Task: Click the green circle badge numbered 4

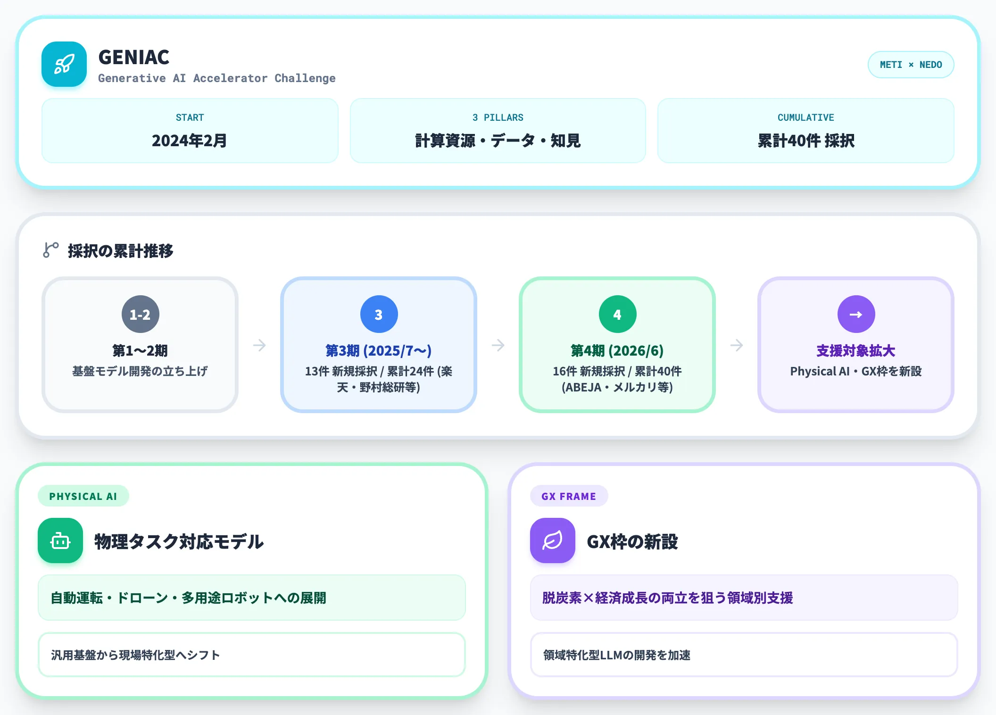Action: (x=617, y=314)
